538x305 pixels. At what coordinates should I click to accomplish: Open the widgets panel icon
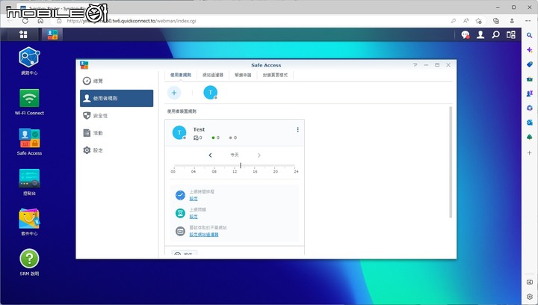pyautogui.click(x=511, y=34)
